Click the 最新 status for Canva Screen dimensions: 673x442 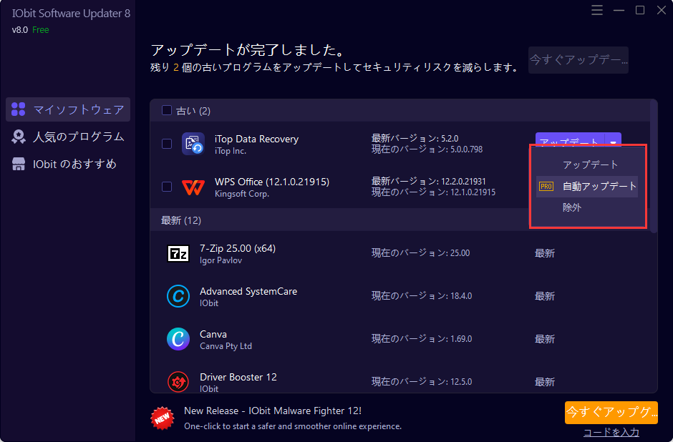[545, 339]
